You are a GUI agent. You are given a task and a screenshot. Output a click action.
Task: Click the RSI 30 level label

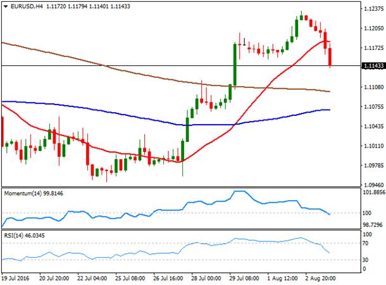(x=366, y=260)
